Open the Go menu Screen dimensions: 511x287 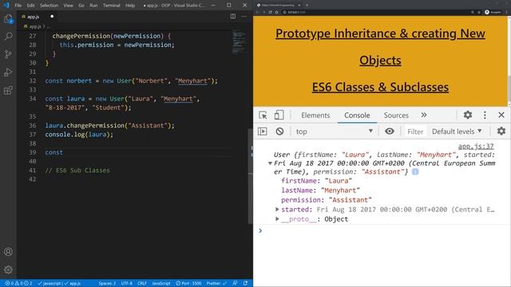(x=81, y=6)
